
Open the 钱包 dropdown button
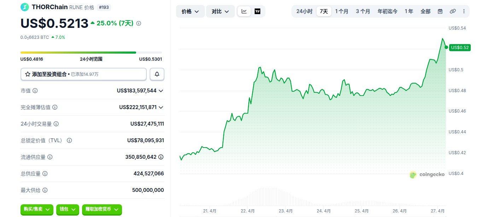68,209
